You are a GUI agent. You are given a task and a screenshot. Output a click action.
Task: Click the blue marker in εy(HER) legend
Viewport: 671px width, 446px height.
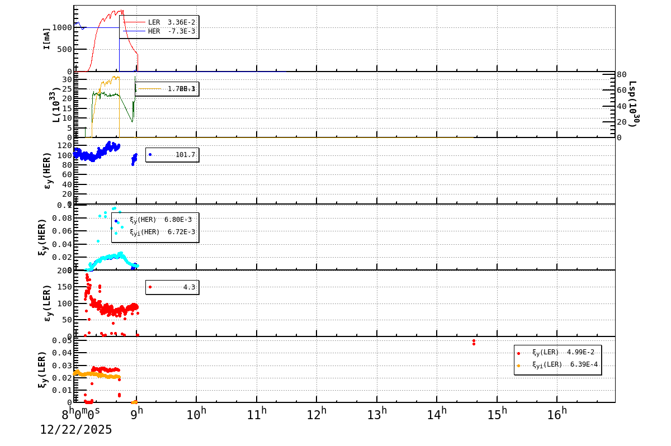(150, 155)
